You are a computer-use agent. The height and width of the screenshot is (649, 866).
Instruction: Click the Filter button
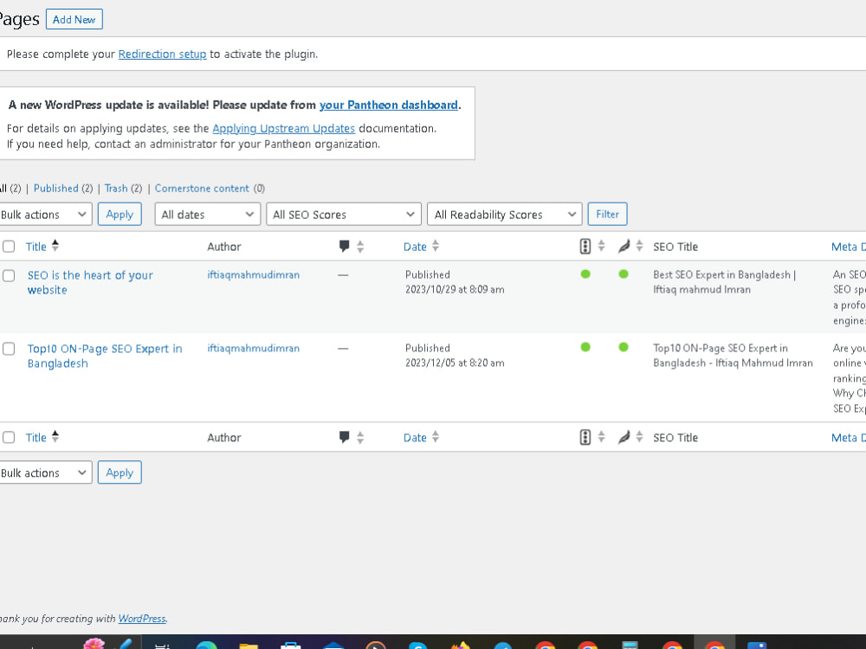point(608,214)
